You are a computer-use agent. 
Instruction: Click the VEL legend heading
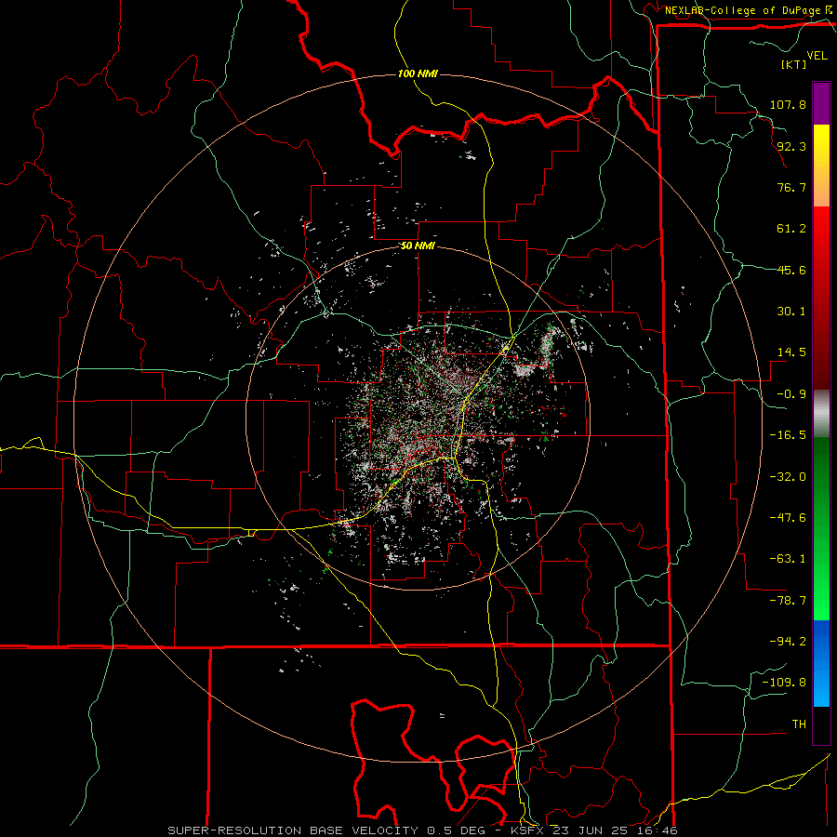[817, 56]
